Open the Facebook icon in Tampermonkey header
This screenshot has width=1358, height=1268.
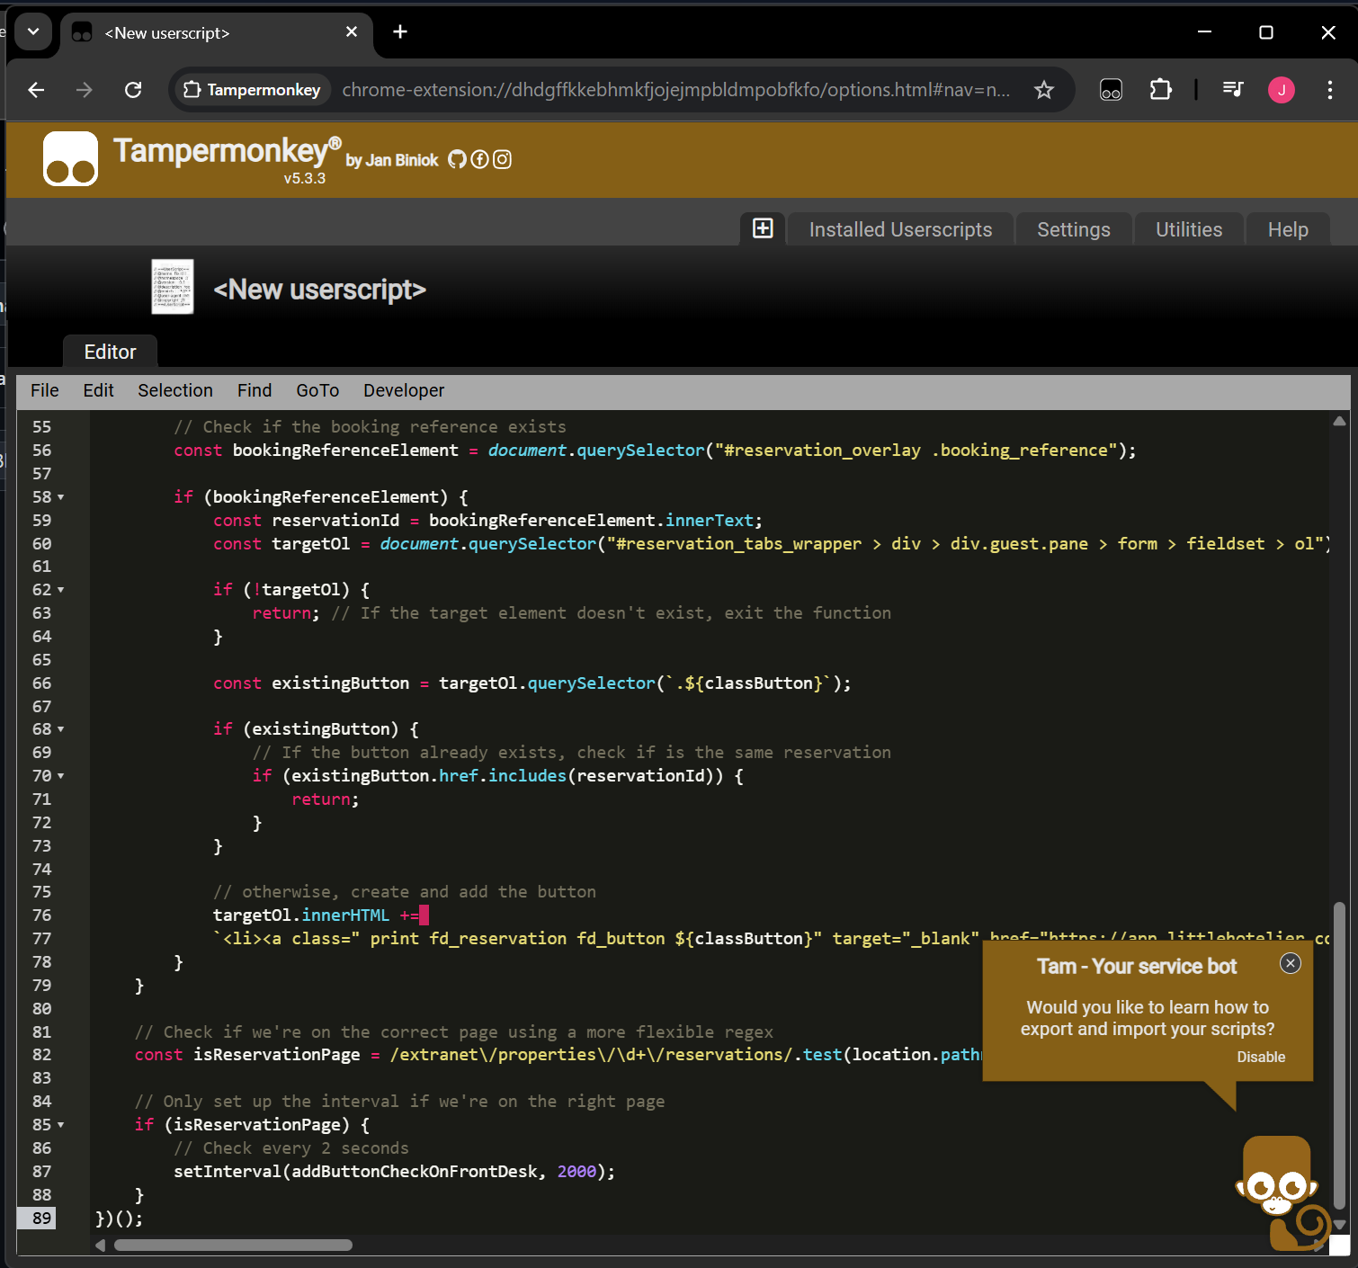click(480, 160)
